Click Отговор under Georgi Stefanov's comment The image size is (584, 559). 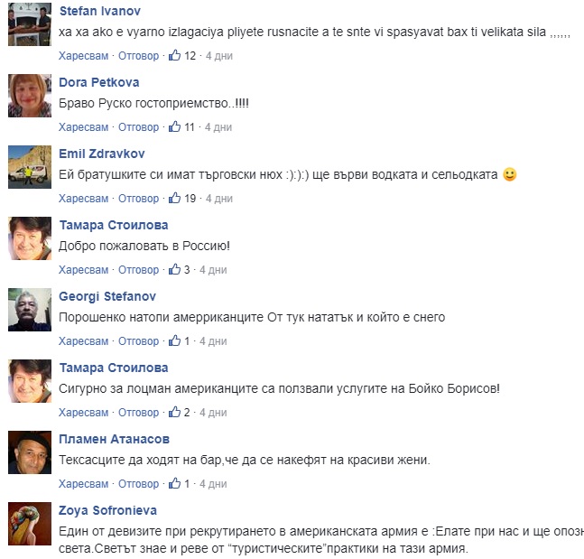point(138,341)
